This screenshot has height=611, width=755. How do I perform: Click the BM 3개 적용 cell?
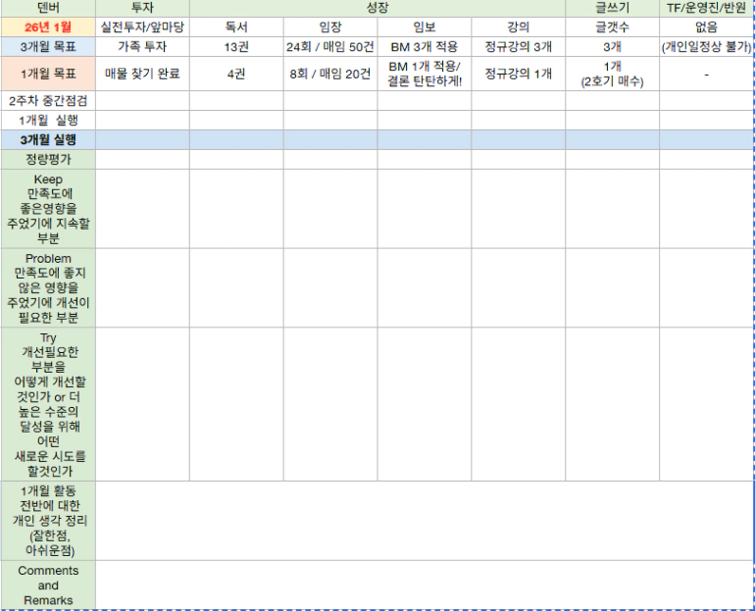[424, 46]
